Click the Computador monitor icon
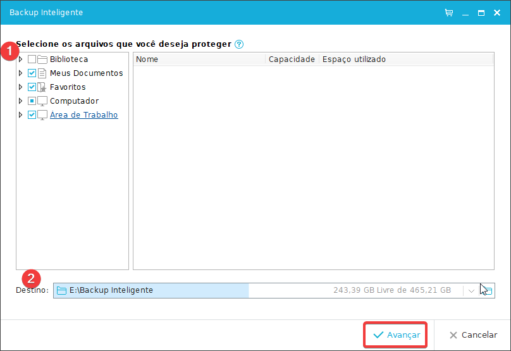The width and height of the screenshot is (511, 351). (x=42, y=101)
